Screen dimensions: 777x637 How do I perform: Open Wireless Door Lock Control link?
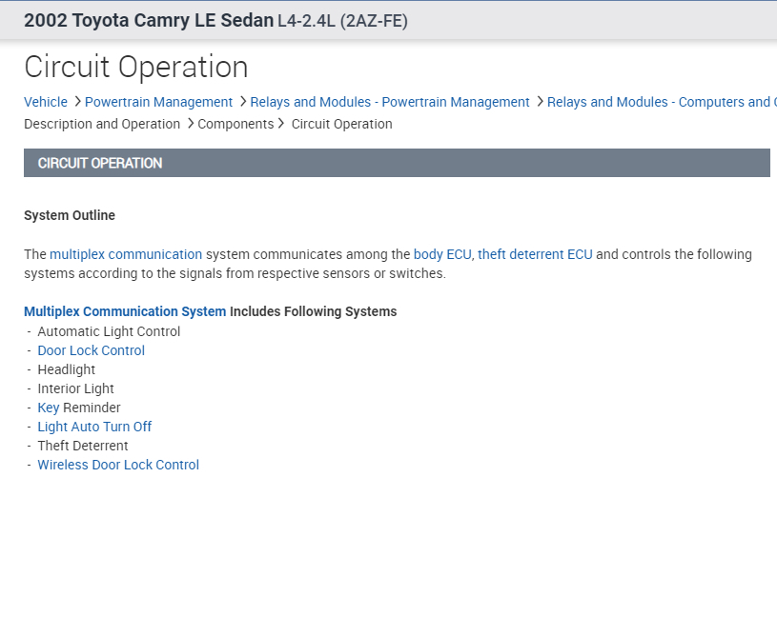point(118,465)
